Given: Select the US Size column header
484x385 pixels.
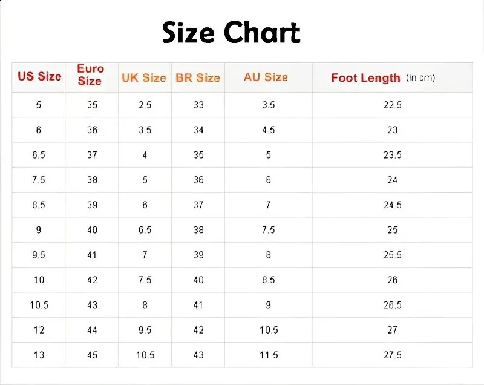Looking at the screenshot, I should click(x=39, y=76).
